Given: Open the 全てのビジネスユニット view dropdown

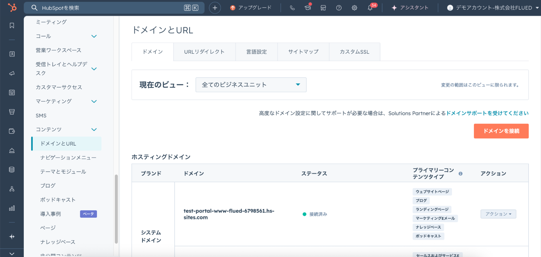Looking at the screenshot, I should coord(251,85).
